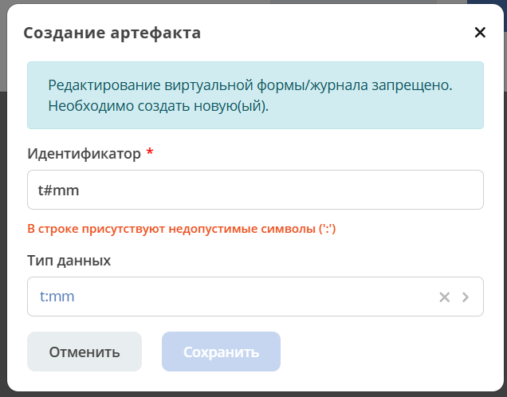This screenshot has width=507, height=397.
Task: Click the "Необходимо создать новую(ый)" text line
Action: (158, 105)
